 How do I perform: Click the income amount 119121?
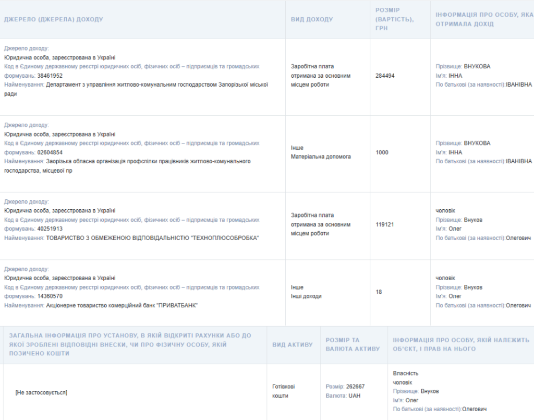coord(385,224)
